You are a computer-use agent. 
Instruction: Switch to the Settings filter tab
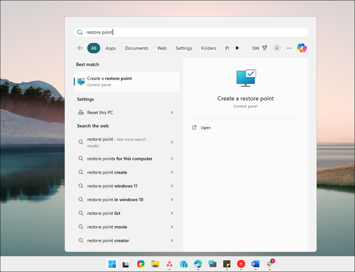click(x=184, y=48)
